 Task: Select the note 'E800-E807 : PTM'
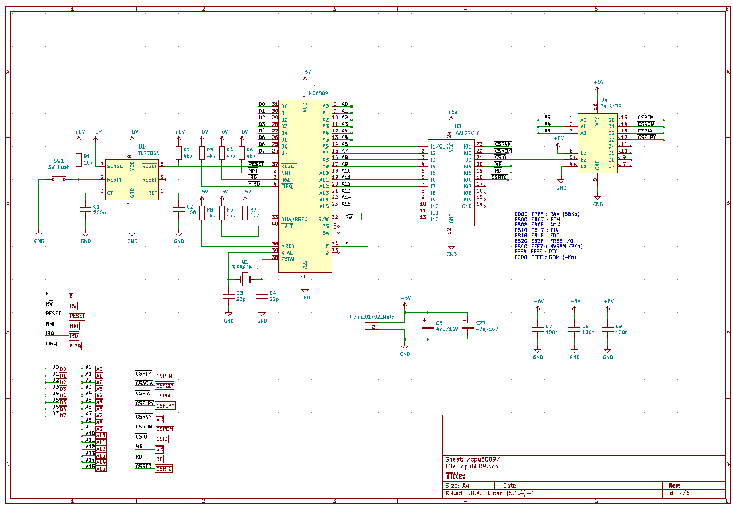click(x=537, y=220)
